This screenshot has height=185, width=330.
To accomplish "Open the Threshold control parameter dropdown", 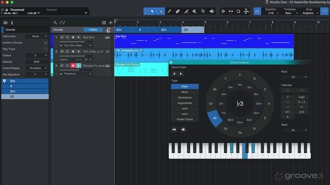I will pyautogui.click(x=86, y=13).
